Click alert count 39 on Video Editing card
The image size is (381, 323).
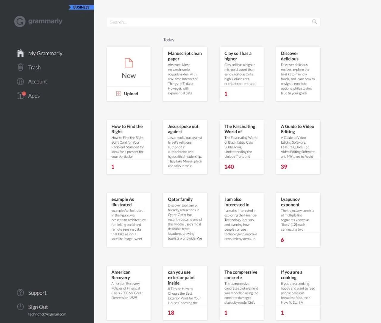coord(284,167)
